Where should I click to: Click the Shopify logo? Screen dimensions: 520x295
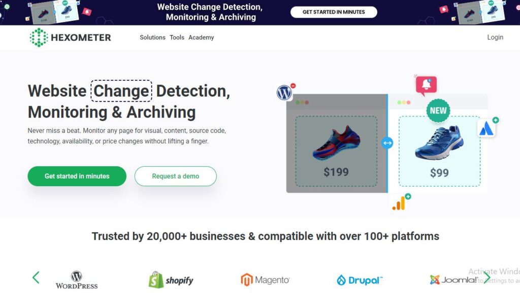(170, 280)
